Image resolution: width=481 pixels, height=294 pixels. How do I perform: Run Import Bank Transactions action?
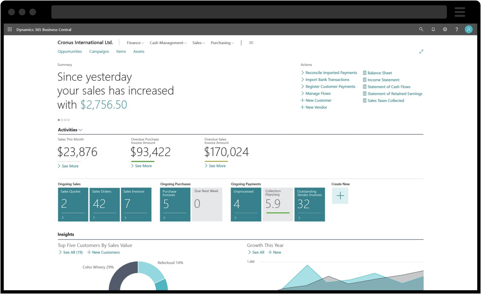point(325,80)
